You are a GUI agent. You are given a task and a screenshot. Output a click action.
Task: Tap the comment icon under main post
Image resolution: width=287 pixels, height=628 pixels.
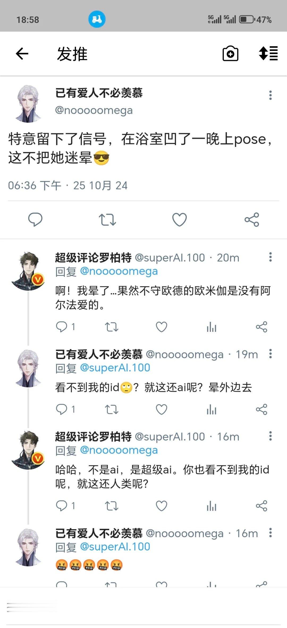(x=35, y=220)
